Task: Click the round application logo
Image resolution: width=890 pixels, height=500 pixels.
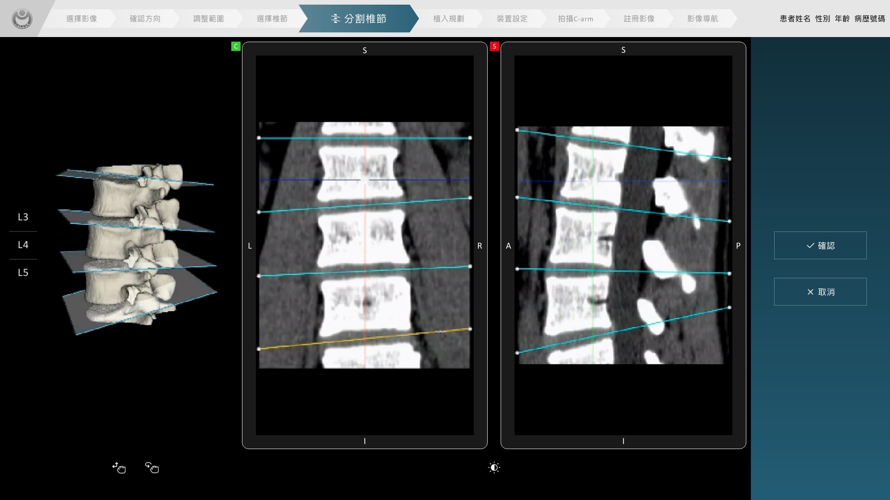Action: coord(22,19)
